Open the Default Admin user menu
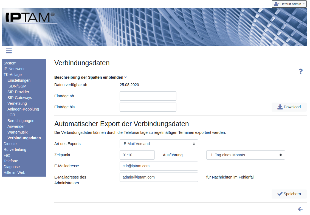The image size is (310, 215). tap(289, 4)
